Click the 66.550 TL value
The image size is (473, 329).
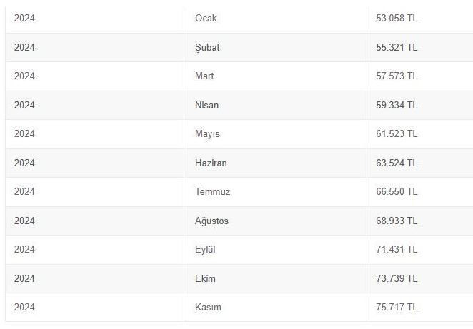coord(397,192)
